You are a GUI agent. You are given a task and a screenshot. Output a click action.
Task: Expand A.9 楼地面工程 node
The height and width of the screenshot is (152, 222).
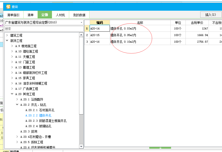[x=12, y=46]
